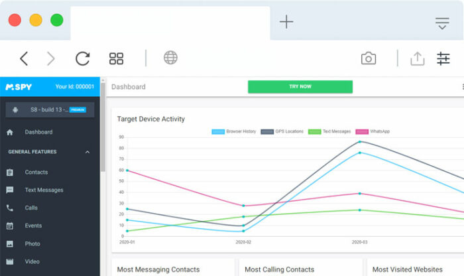This screenshot has width=464, height=276.
Task: Click the mSpy logo
Action: 19,87
